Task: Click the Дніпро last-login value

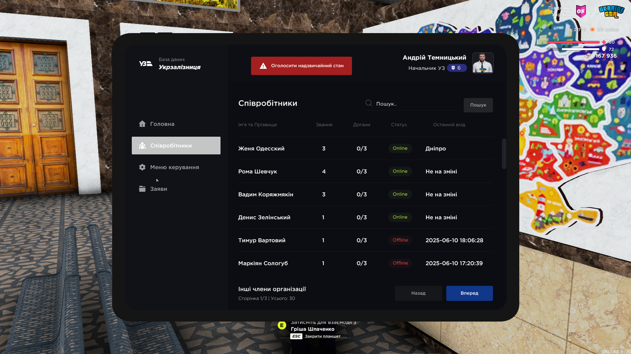Action: tap(436, 148)
